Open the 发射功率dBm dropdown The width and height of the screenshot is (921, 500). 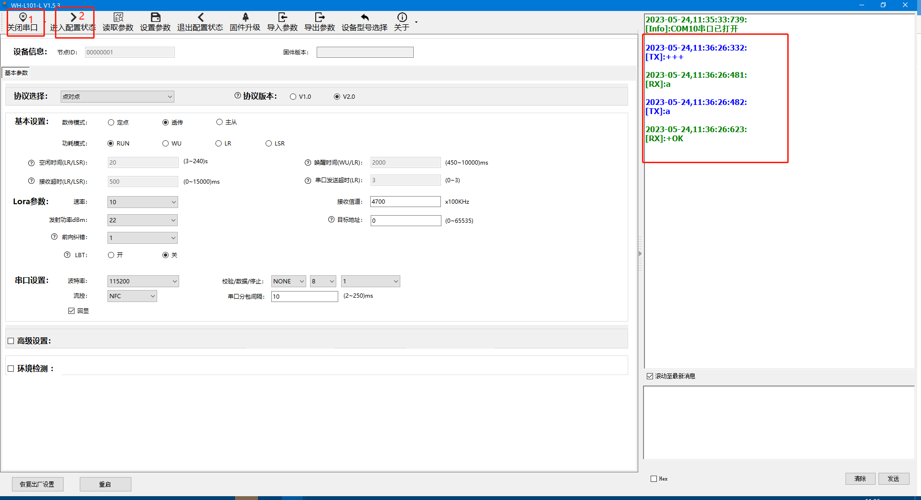142,220
